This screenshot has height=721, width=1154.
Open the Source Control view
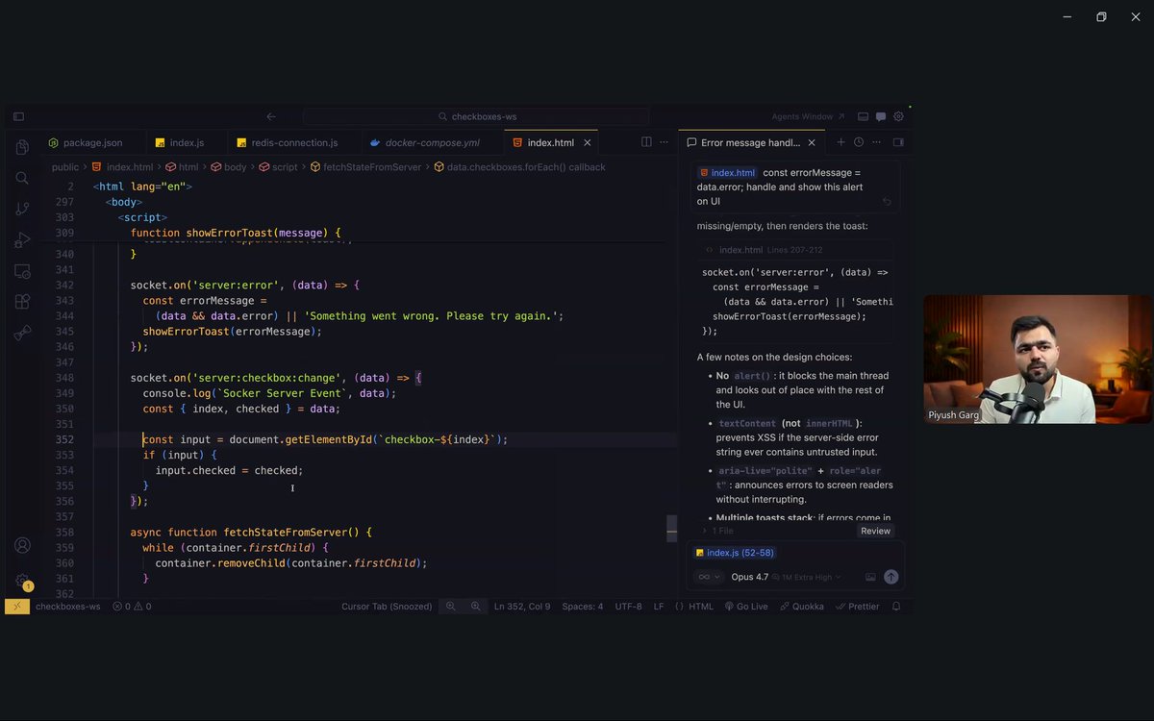21,209
